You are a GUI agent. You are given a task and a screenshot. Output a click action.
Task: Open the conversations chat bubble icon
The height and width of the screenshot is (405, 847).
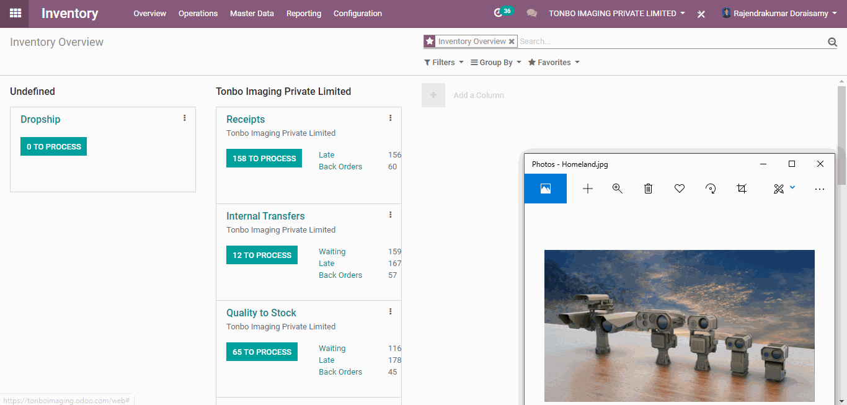(531, 13)
